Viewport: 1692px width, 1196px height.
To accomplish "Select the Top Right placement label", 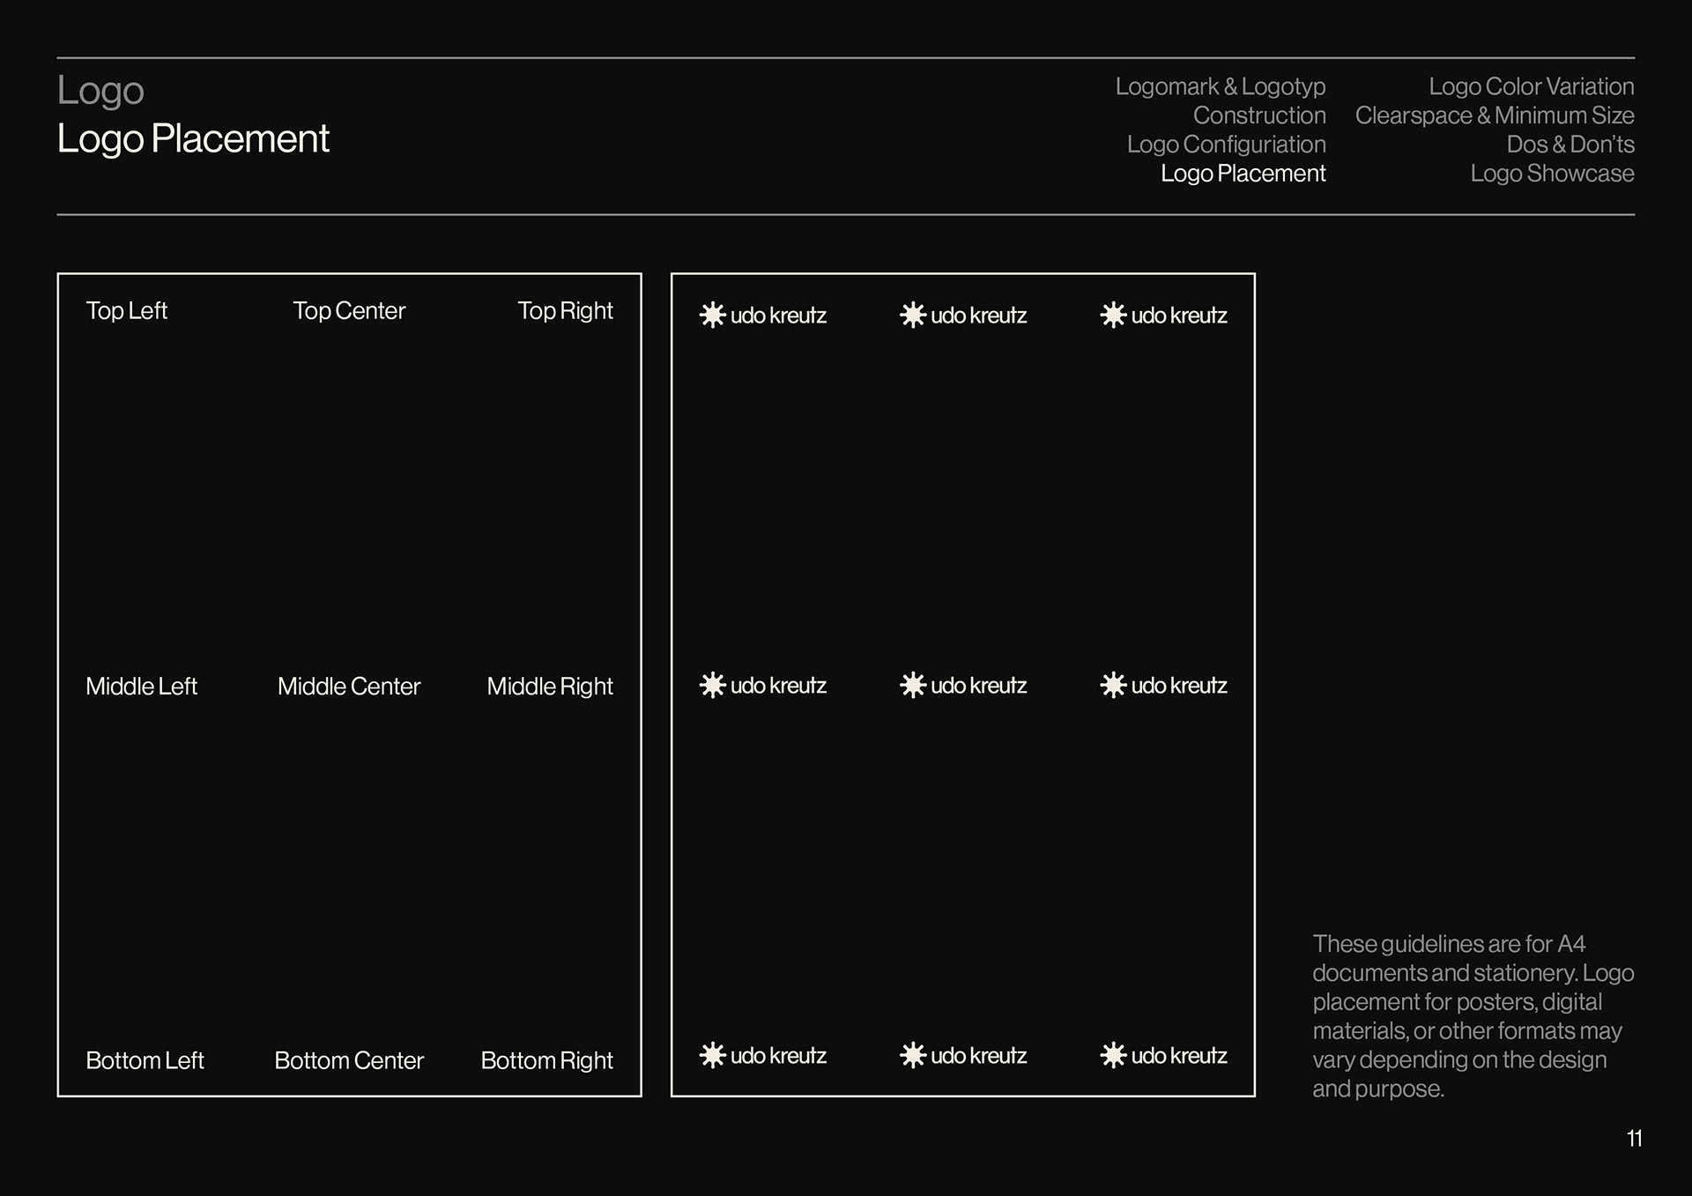I will [x=565, y=310].
